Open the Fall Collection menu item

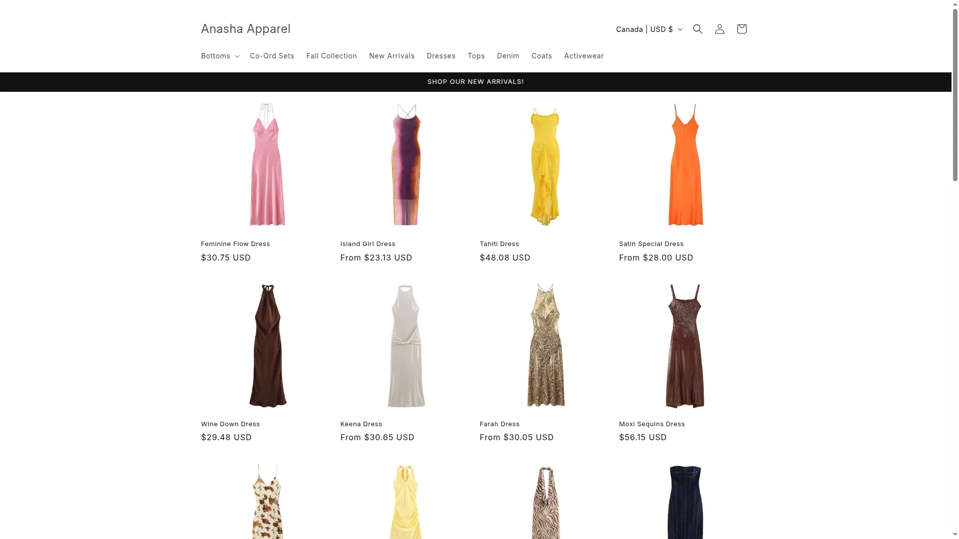tap(331, 56)
